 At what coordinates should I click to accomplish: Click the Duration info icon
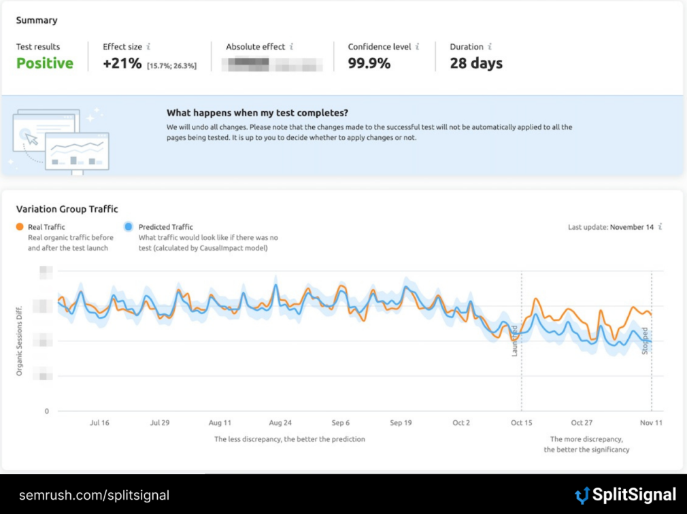tap(488, 47)
